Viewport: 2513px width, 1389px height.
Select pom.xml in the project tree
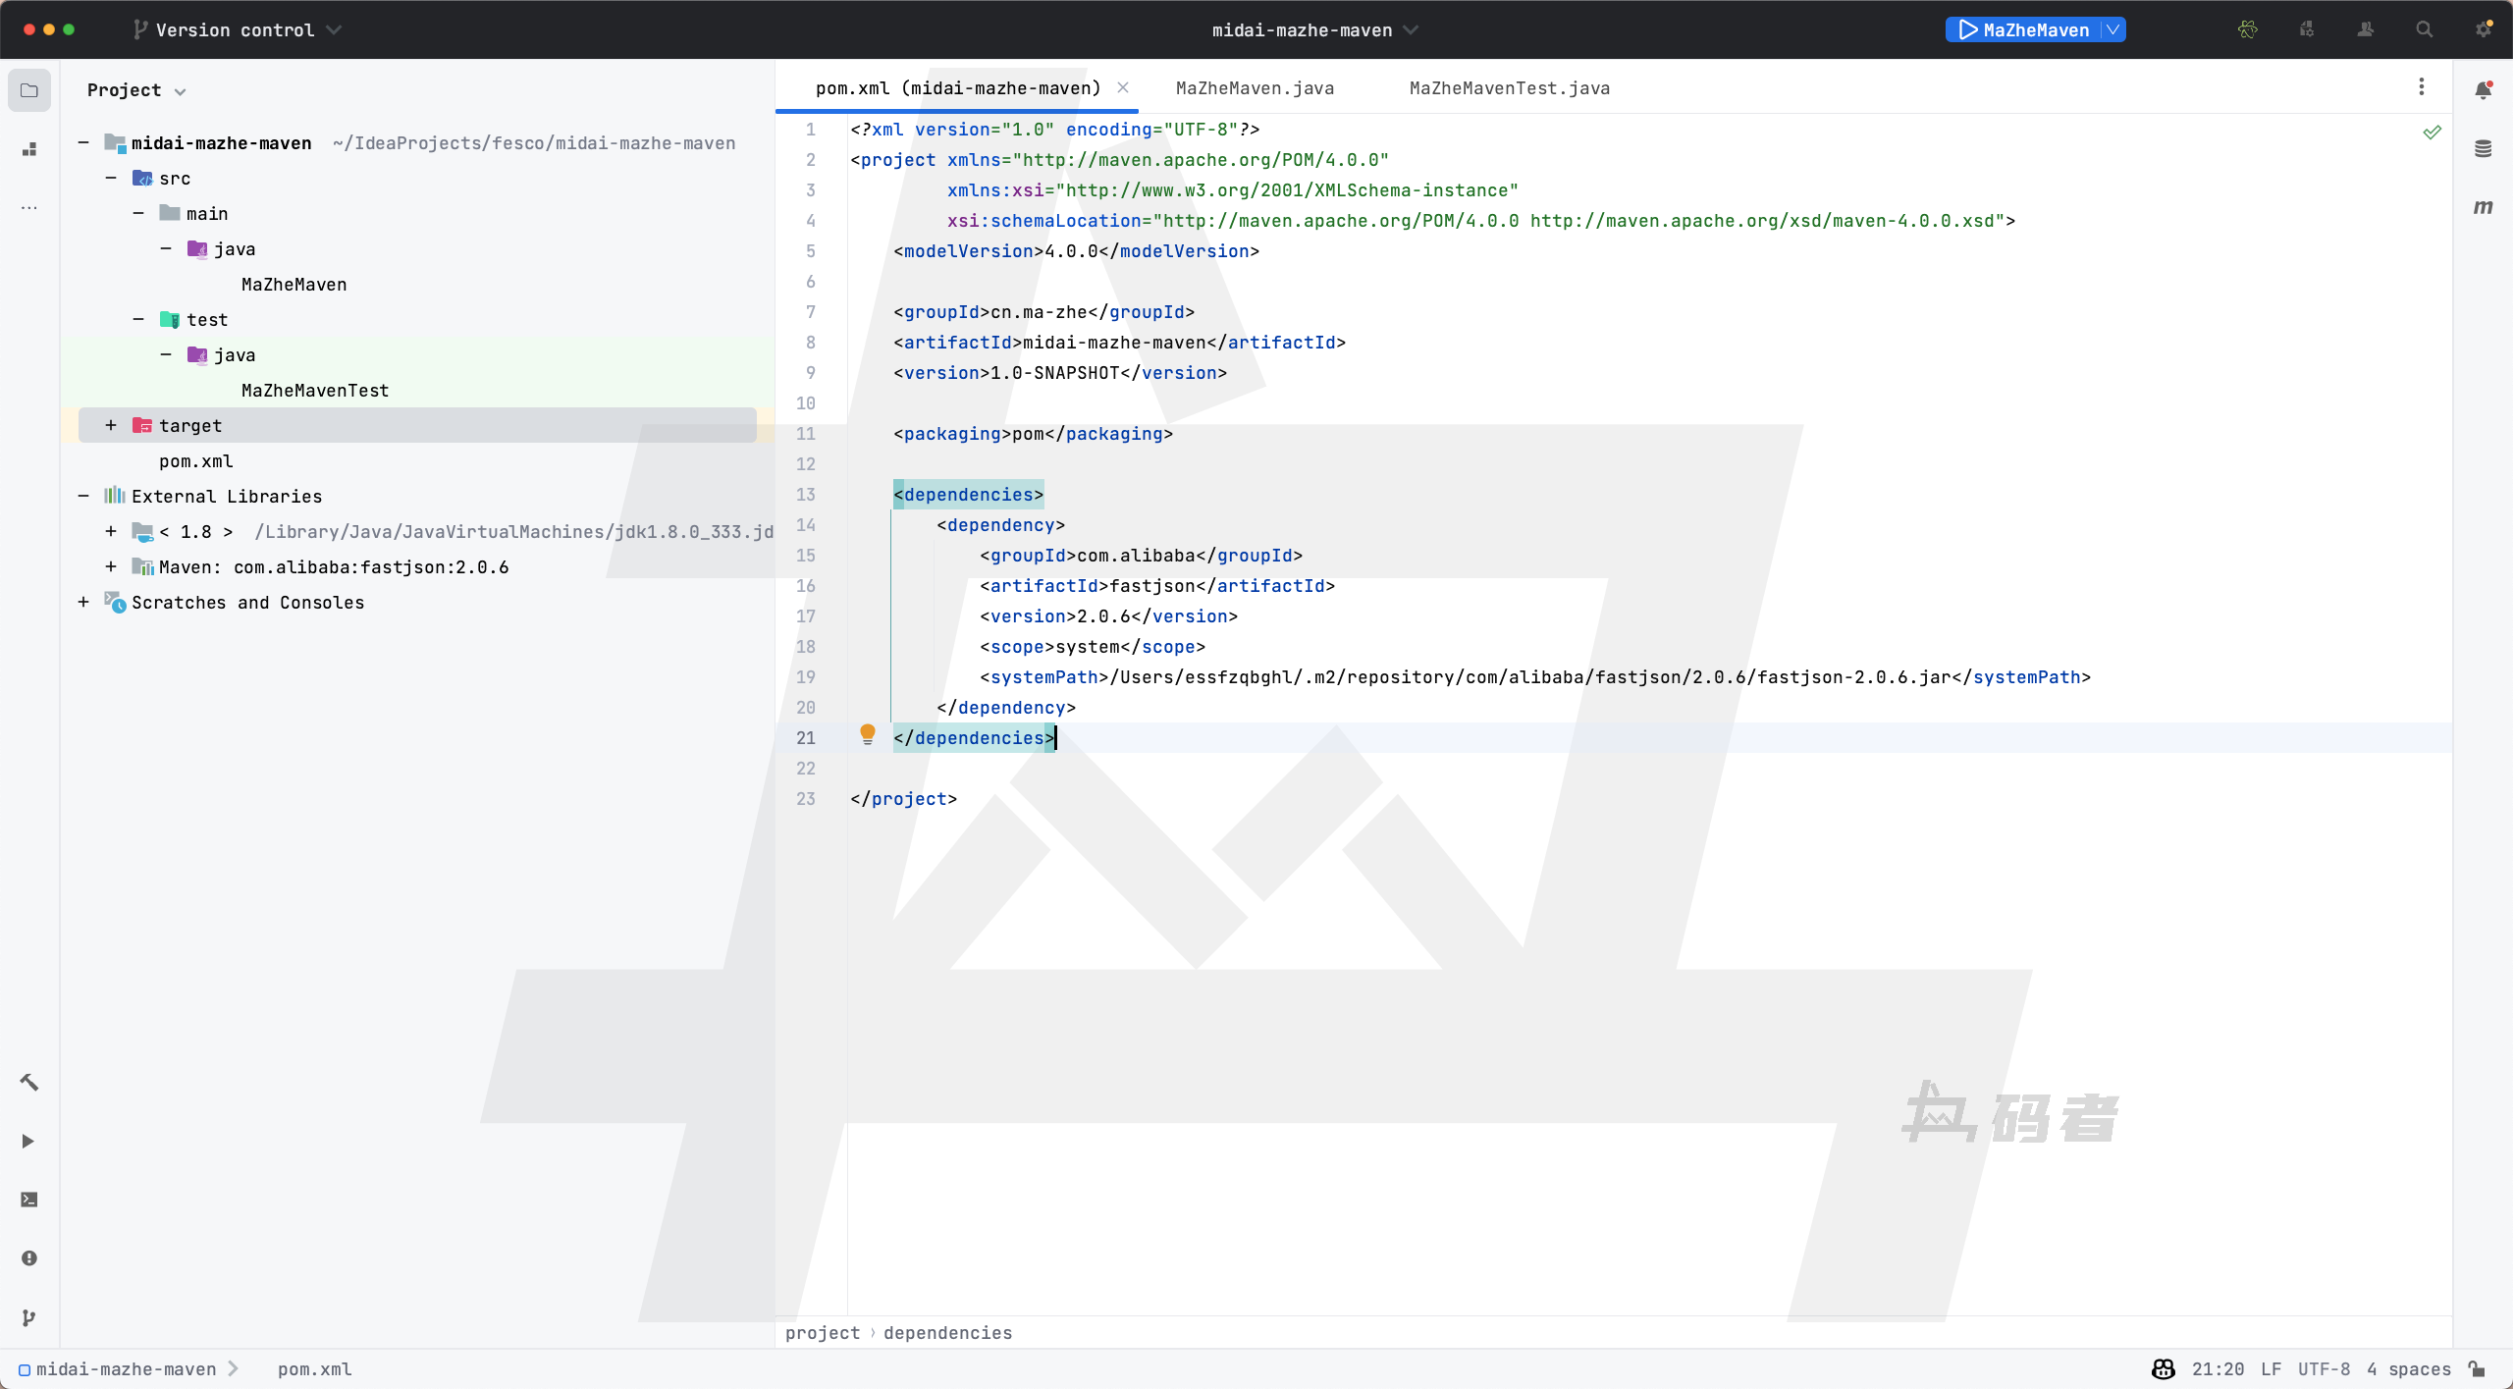[196, 461]
